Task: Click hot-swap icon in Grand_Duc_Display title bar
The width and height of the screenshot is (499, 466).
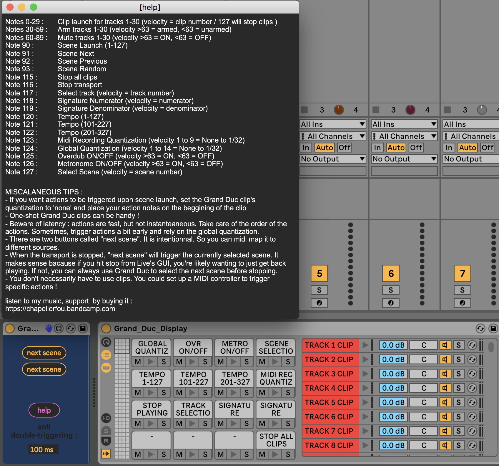Action: click(480, 328)
